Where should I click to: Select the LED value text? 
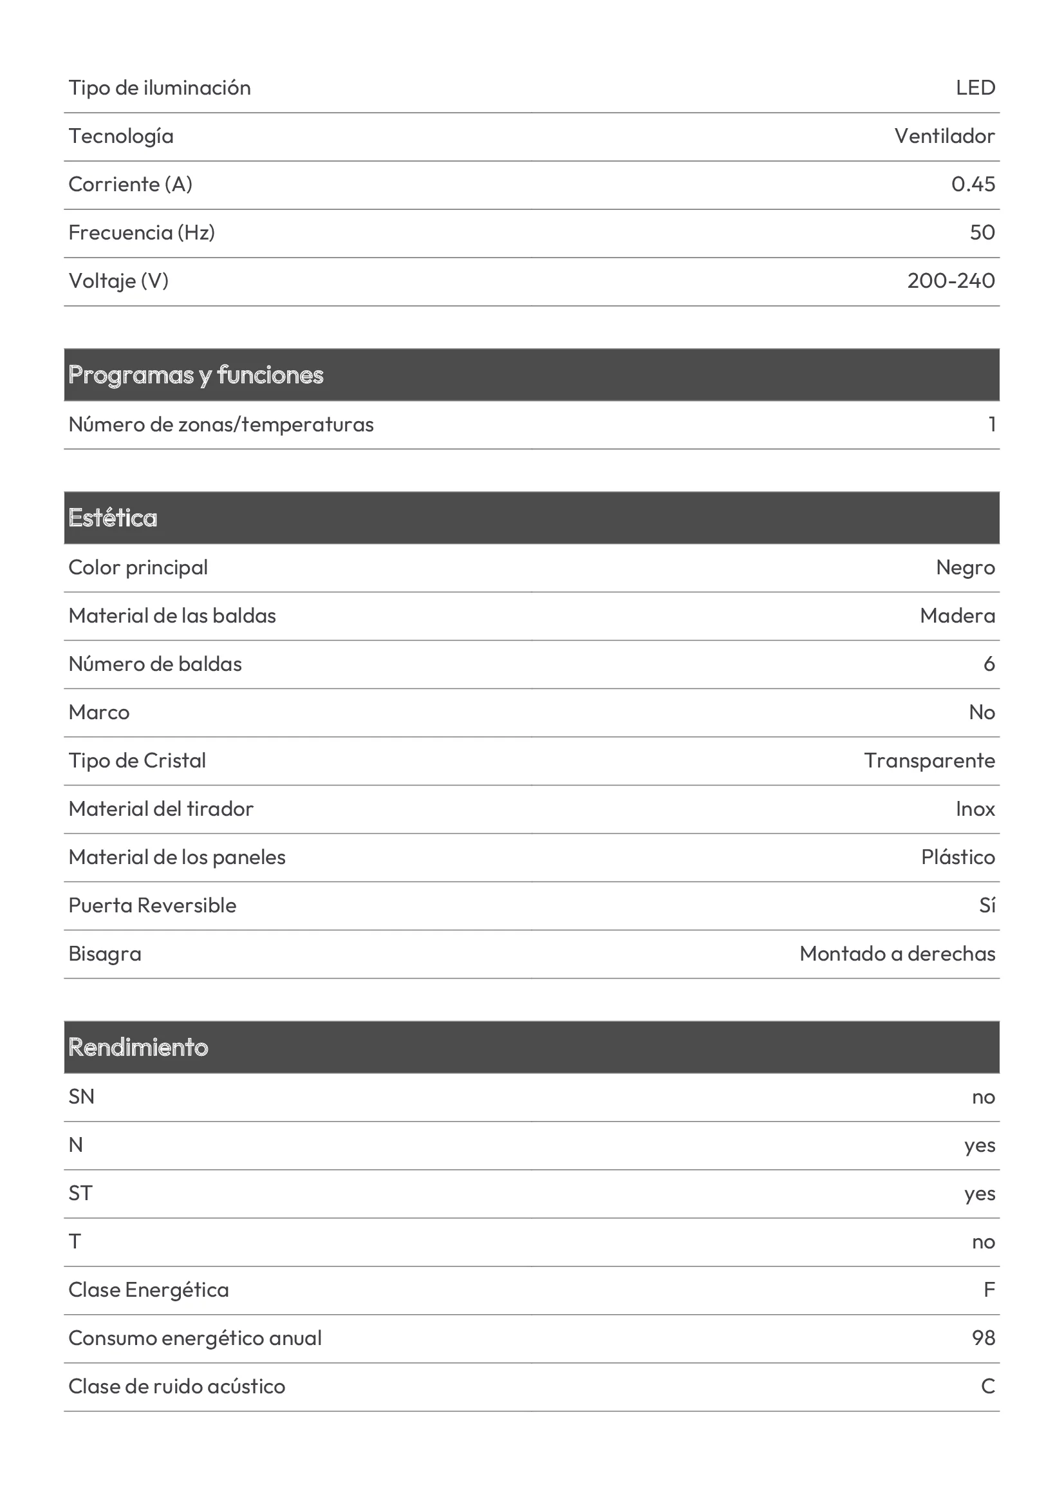[x=976, y=87]
